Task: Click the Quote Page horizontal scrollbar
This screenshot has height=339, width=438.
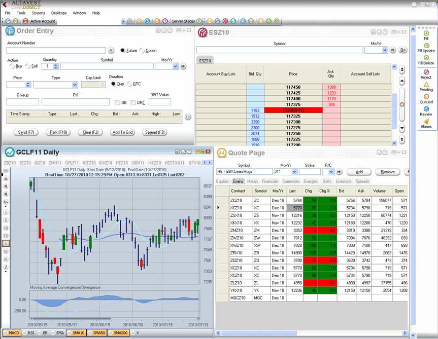Action: tap(259, 333)
